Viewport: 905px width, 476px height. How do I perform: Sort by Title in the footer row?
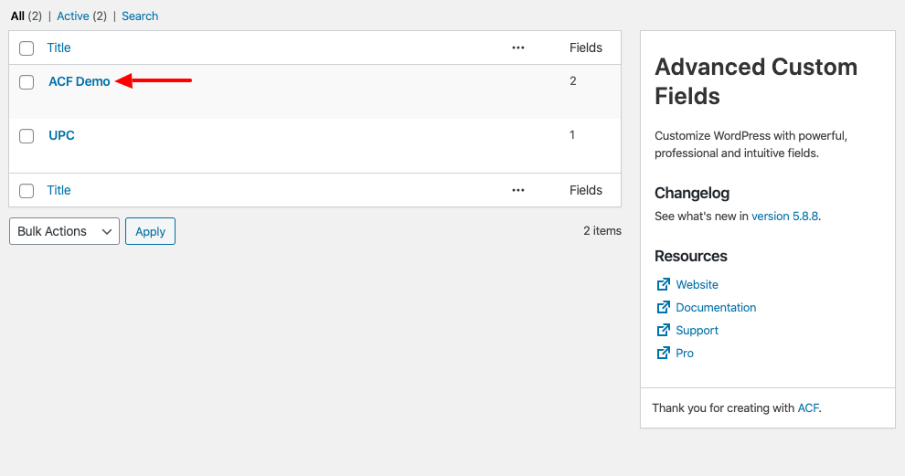59,190
